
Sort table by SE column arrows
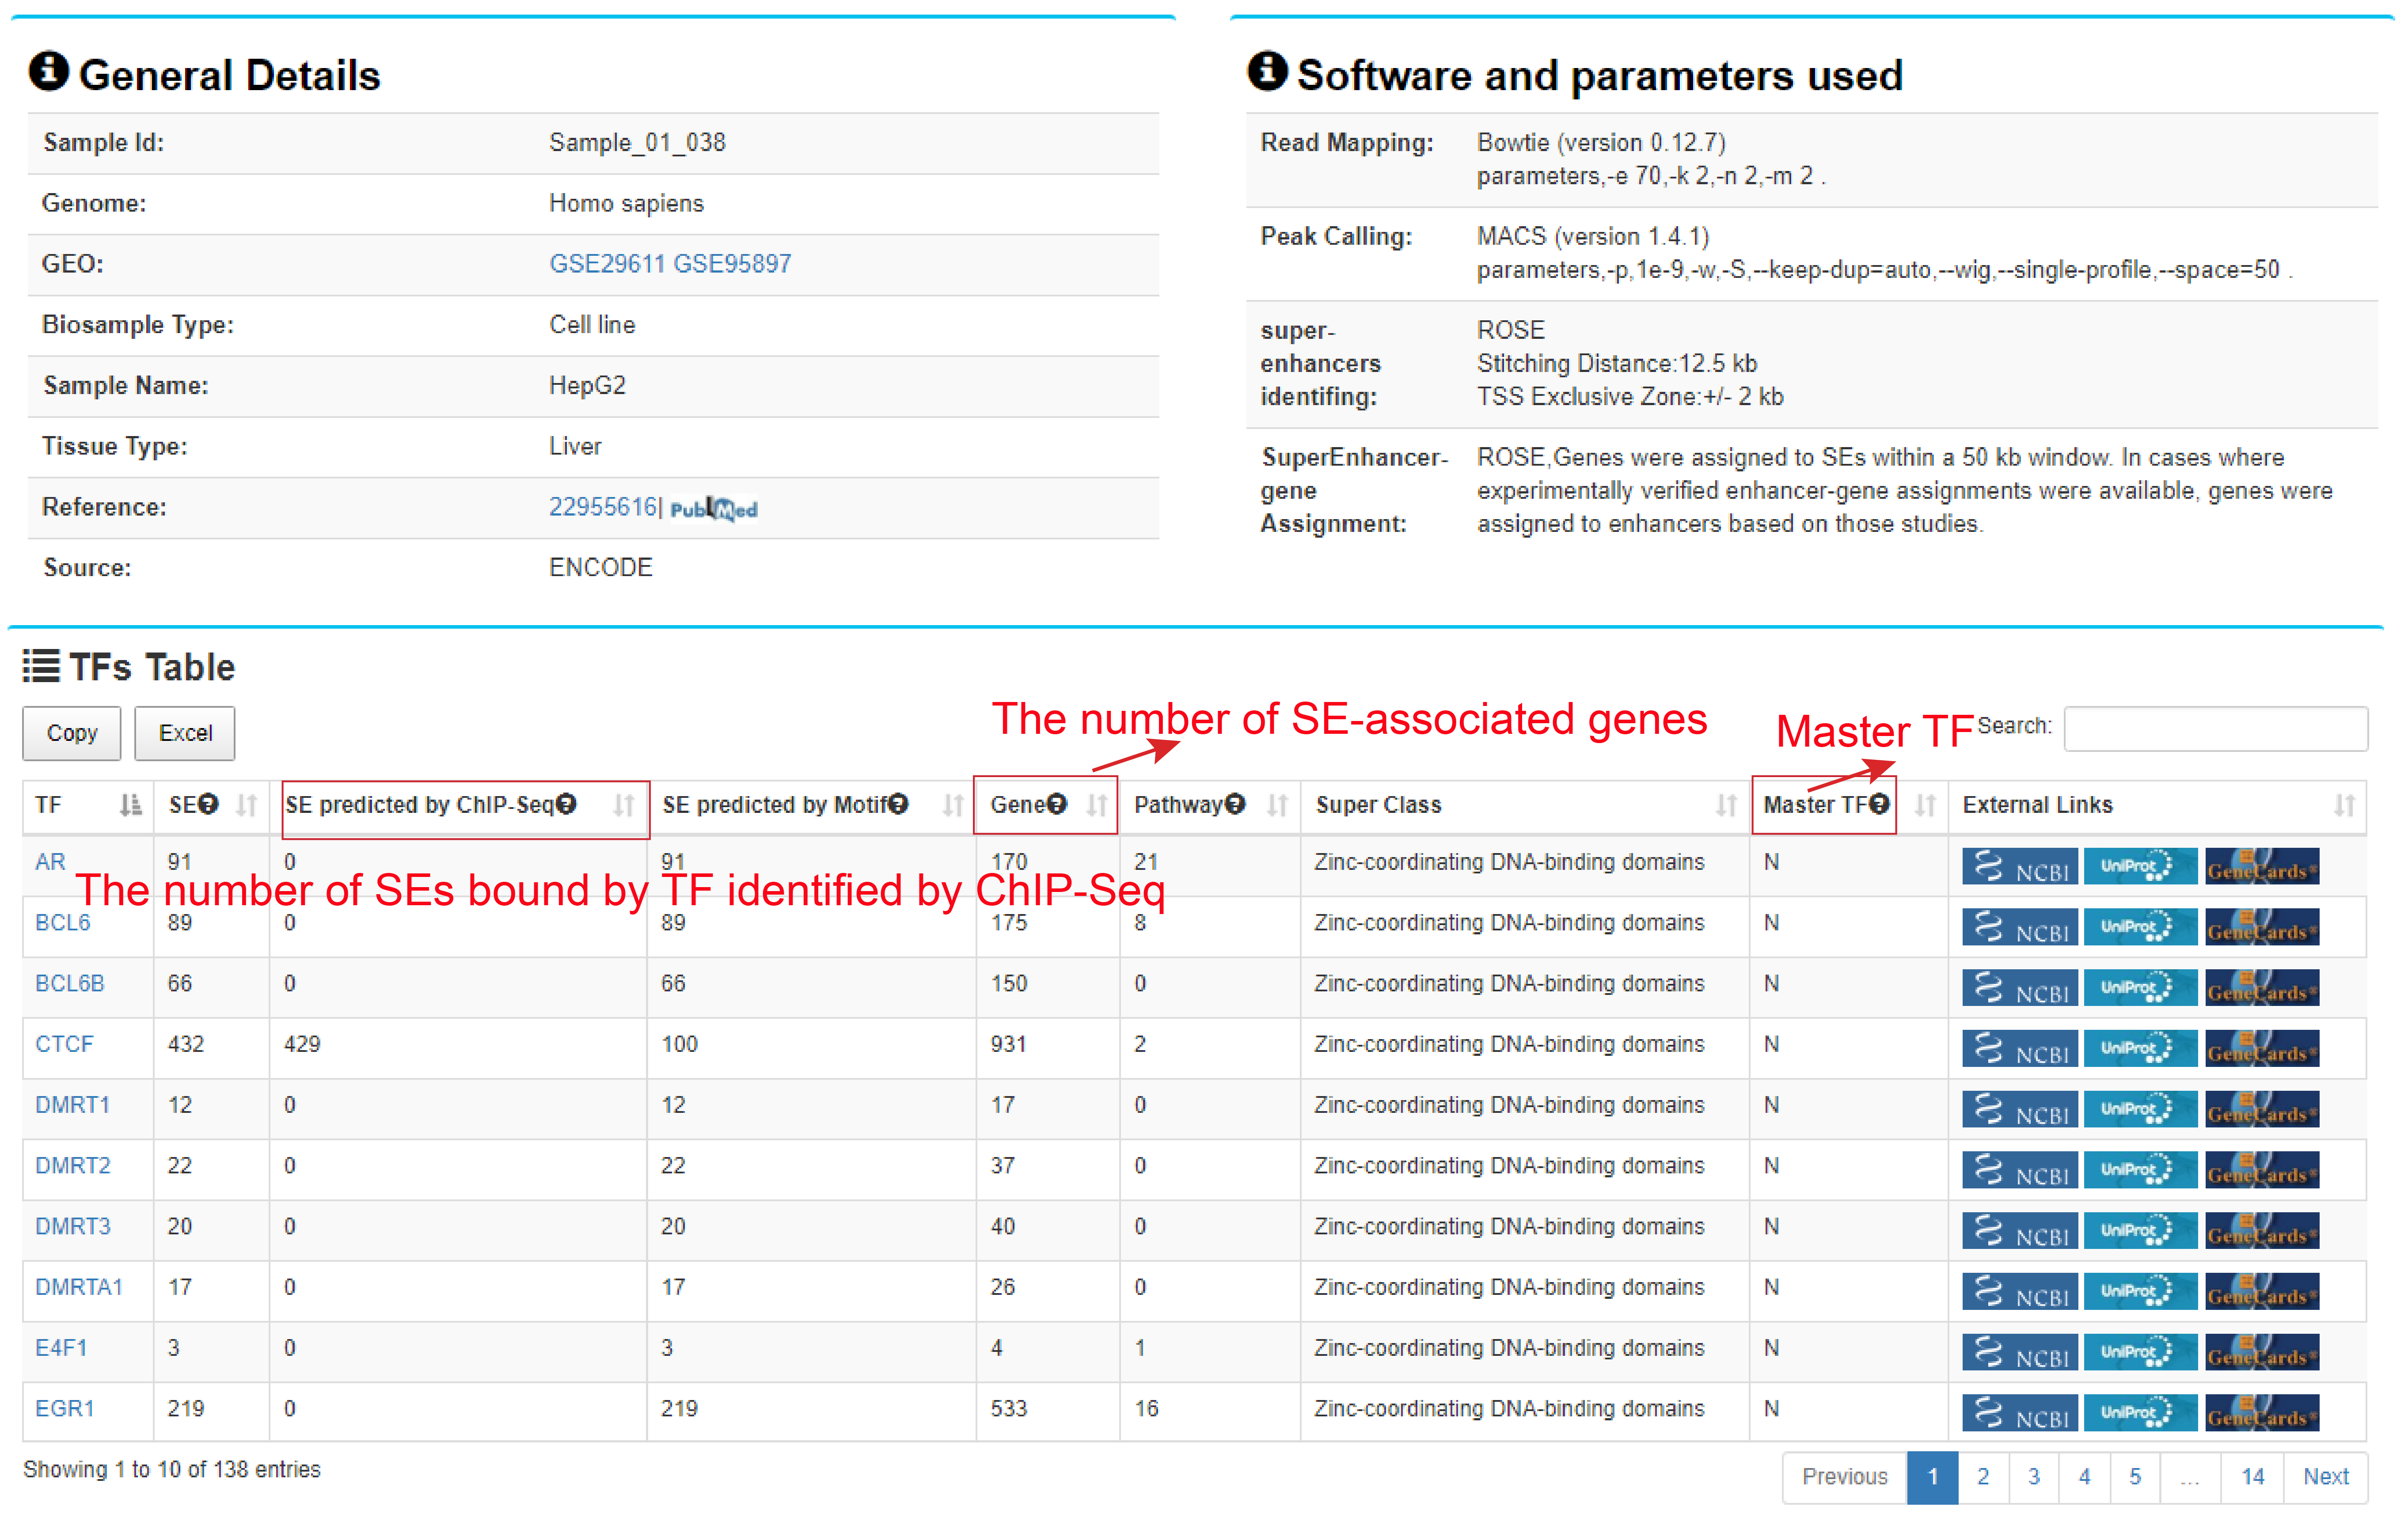tap(247, 805)
